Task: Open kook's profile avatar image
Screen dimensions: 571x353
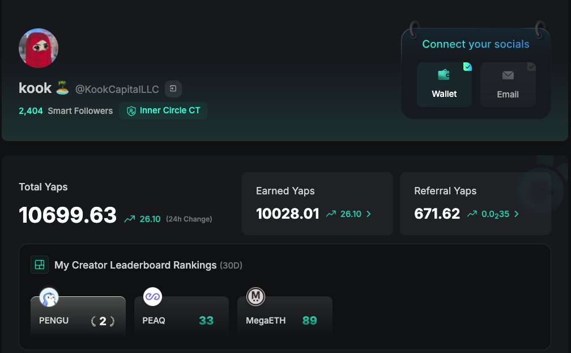Action: pos(39,48)
